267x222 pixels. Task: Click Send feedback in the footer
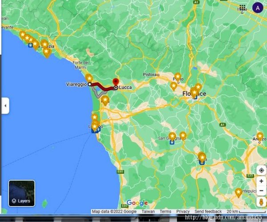[x=208, y=212]
